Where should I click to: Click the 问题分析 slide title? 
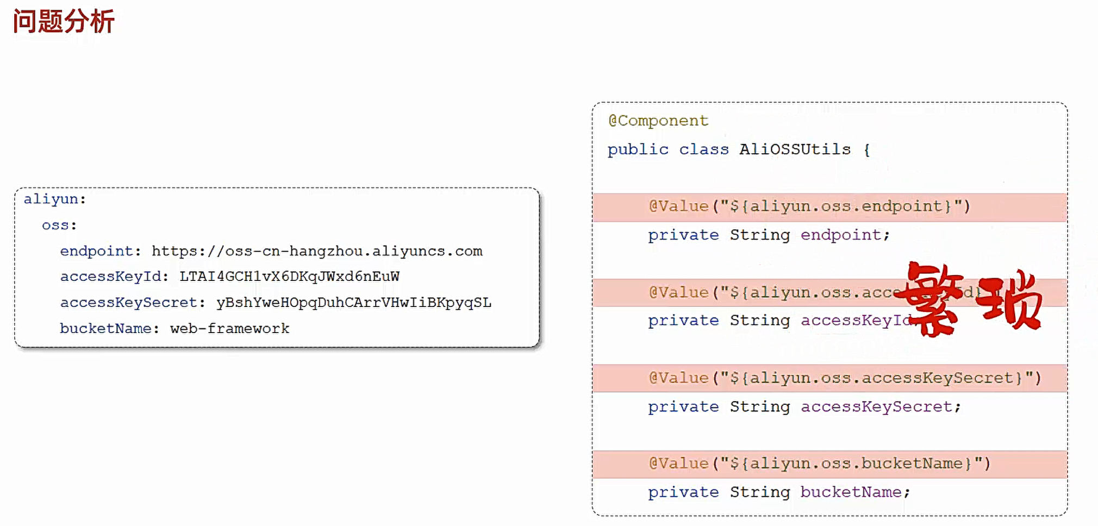coord(64,22)
